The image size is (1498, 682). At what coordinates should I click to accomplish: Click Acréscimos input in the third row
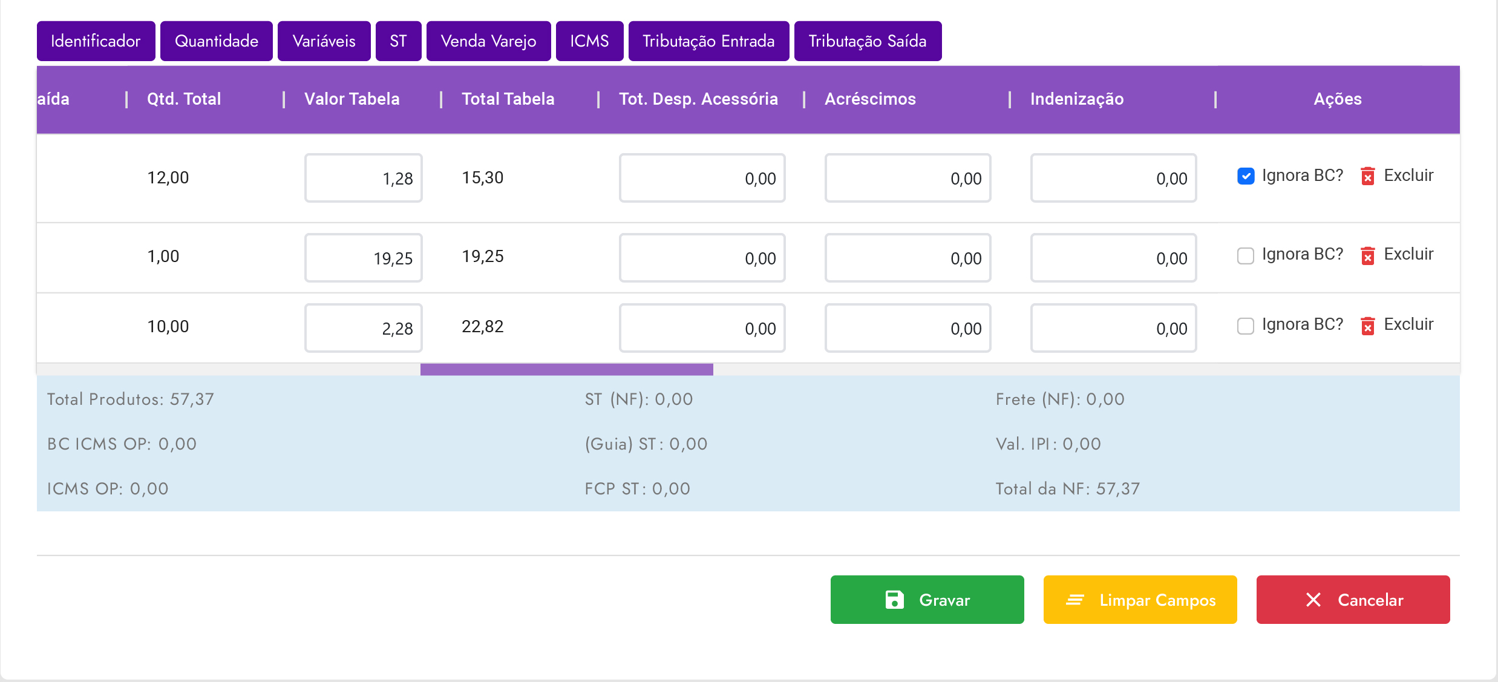click(908, 328)
